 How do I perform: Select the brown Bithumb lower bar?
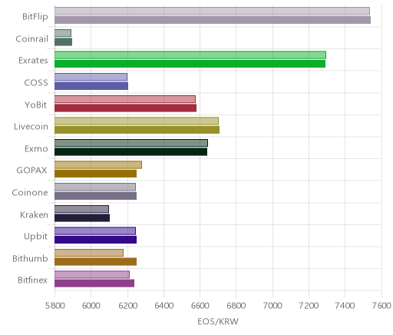tap(95, 262)
